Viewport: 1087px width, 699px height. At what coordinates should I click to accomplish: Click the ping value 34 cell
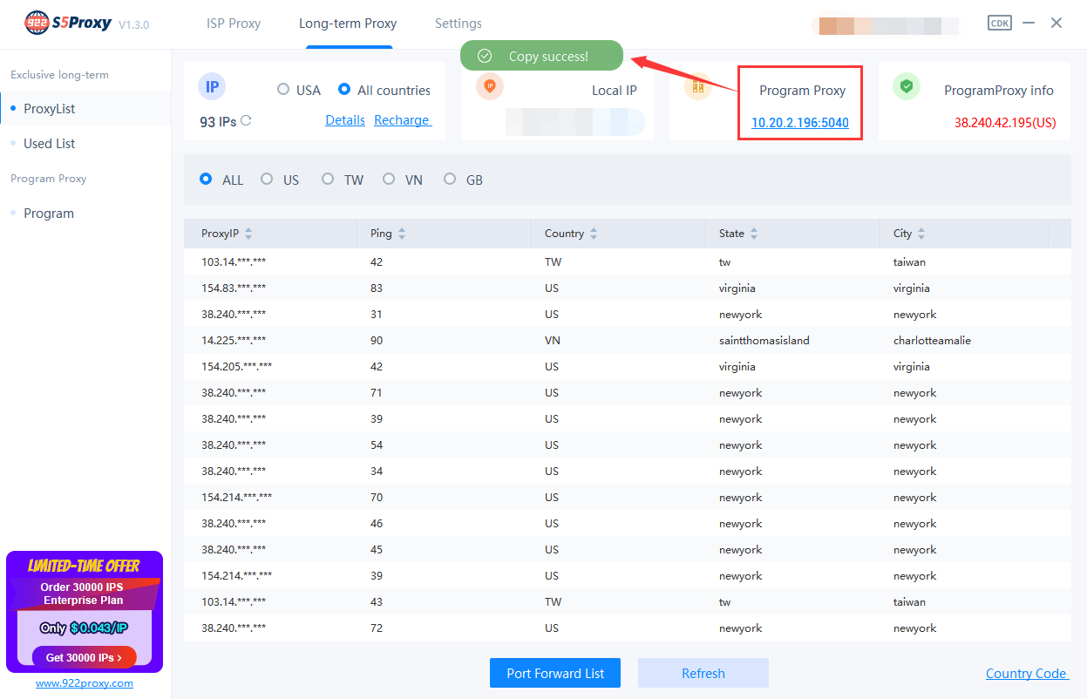(377, 471)
